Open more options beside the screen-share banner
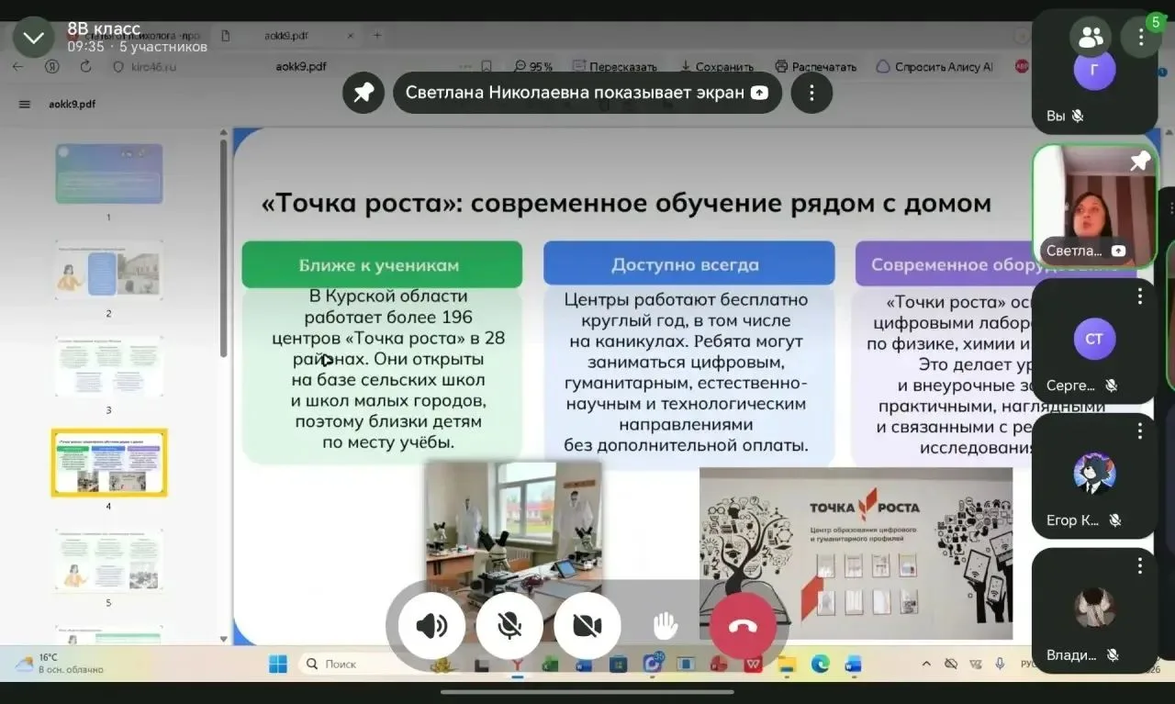Image resolution: width=1175 pixels, height=704 pixels. [x=811, y=93]
